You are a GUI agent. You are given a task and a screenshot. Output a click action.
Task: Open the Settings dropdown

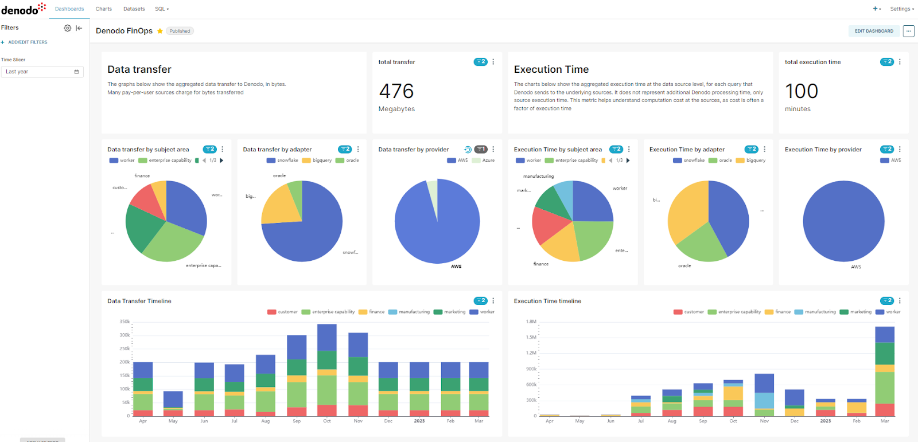(902, 9)
